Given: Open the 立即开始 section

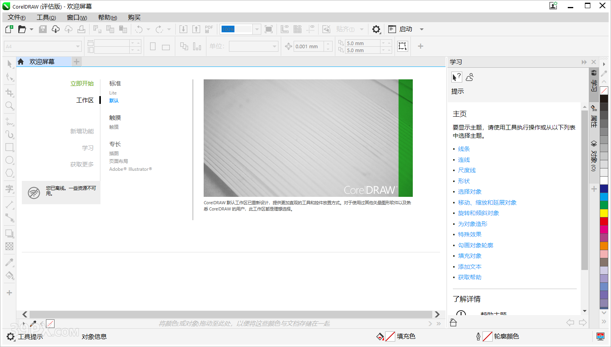Looking at the screenshot, I should (82, 84).
